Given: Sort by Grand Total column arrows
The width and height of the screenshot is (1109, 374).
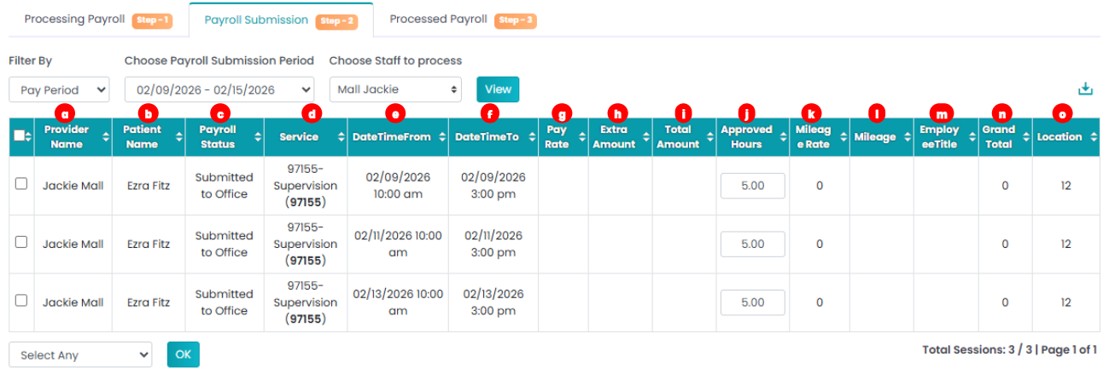Looking at the screenshot, I should 1024,137.
